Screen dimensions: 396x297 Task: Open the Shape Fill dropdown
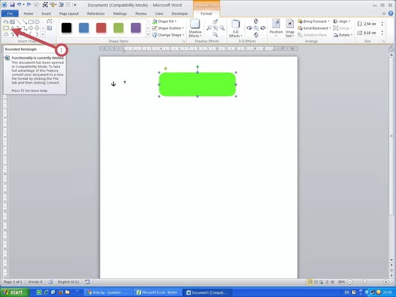click(x=164, y=21)
